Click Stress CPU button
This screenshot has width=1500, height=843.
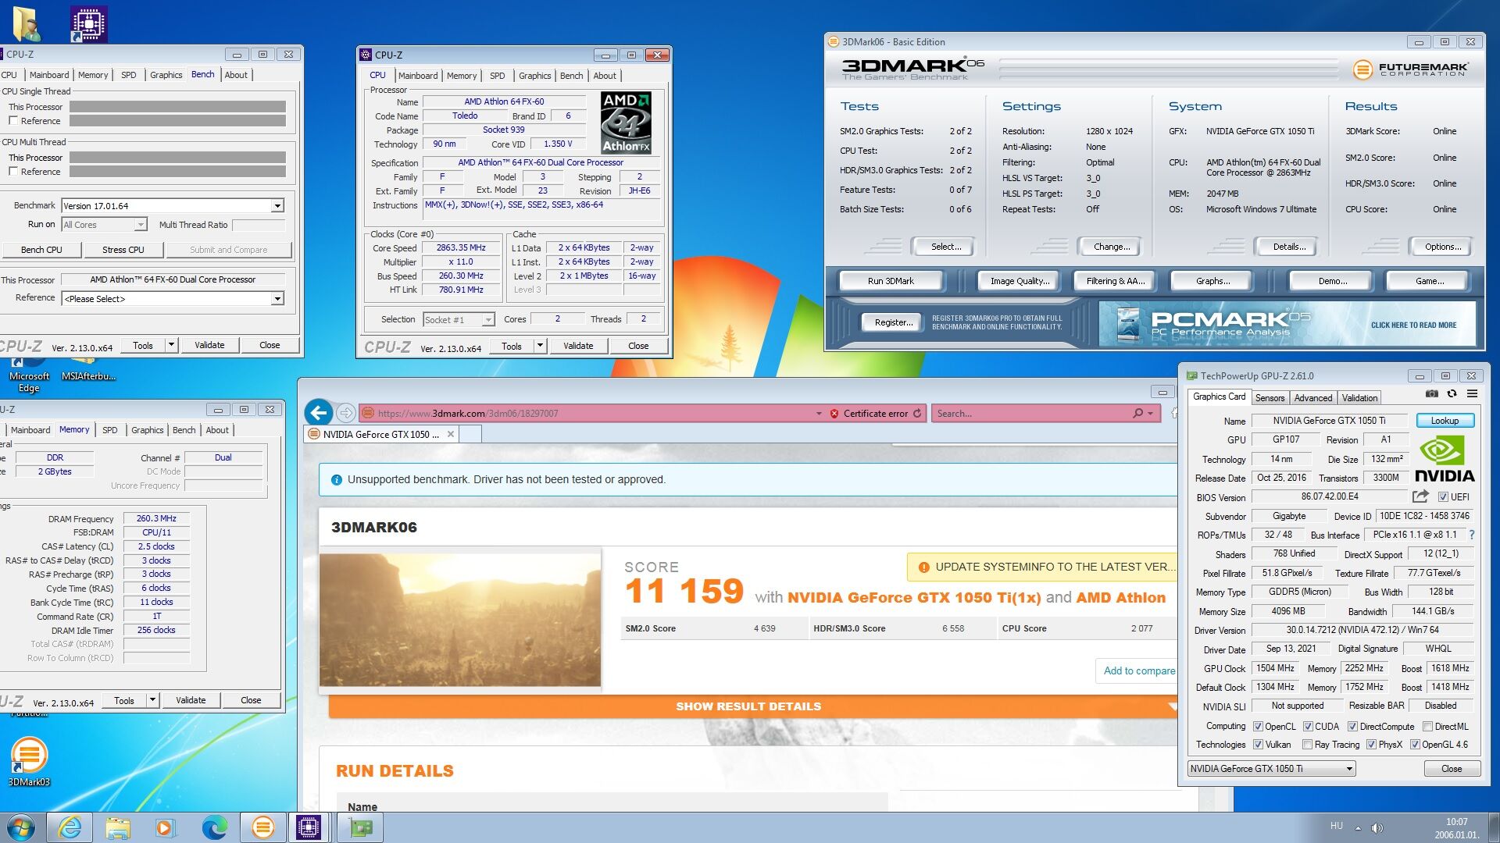coord(123,250)
